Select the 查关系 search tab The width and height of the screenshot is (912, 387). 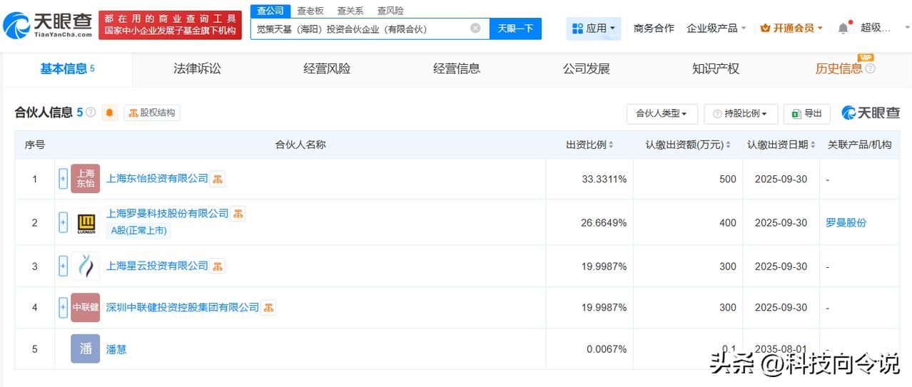[350, 11]
